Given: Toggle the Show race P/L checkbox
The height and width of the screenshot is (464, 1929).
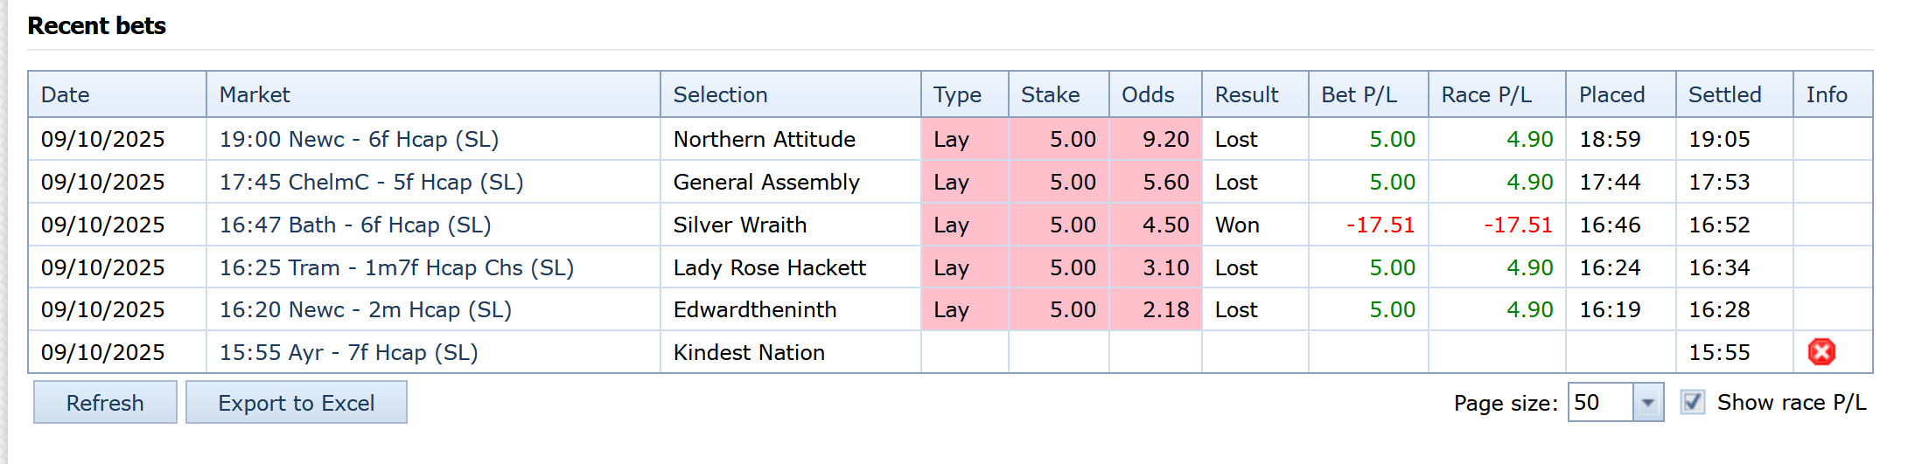Looking at the screenshot, I should [1693, 402].
